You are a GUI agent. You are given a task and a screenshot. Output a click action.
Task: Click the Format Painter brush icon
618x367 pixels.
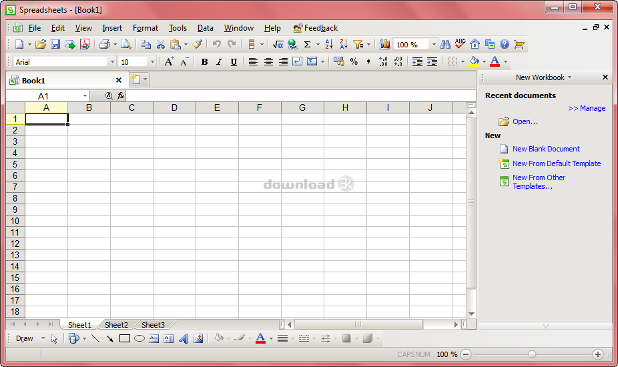pos(197,45)
